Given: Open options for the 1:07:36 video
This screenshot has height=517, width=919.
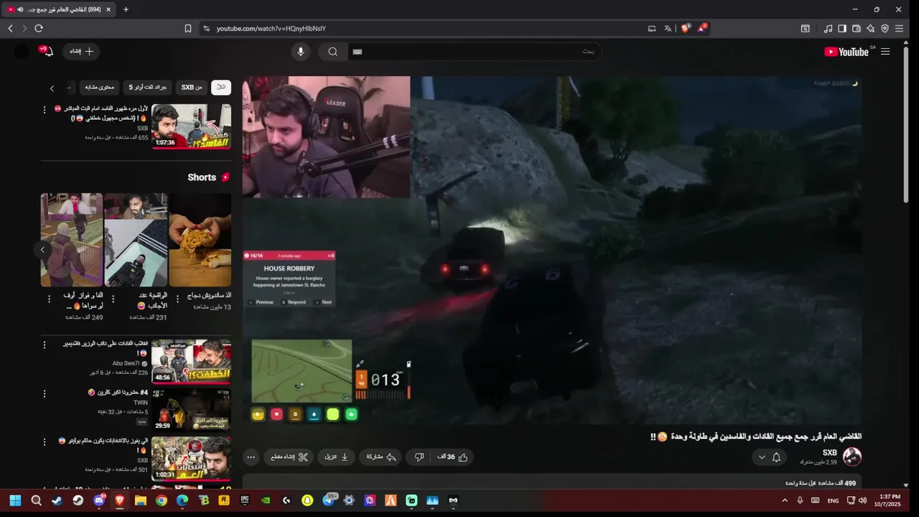Looking at the screenshot, I should (45, 110).
